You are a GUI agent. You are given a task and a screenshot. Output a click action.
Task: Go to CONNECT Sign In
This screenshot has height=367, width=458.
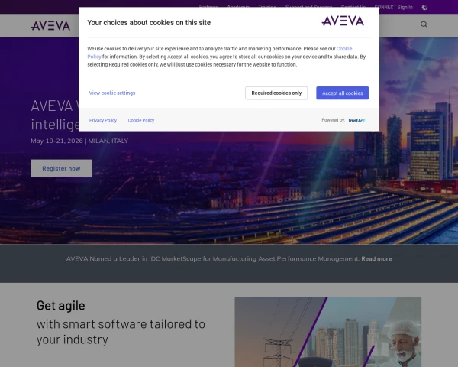(393, 7)
